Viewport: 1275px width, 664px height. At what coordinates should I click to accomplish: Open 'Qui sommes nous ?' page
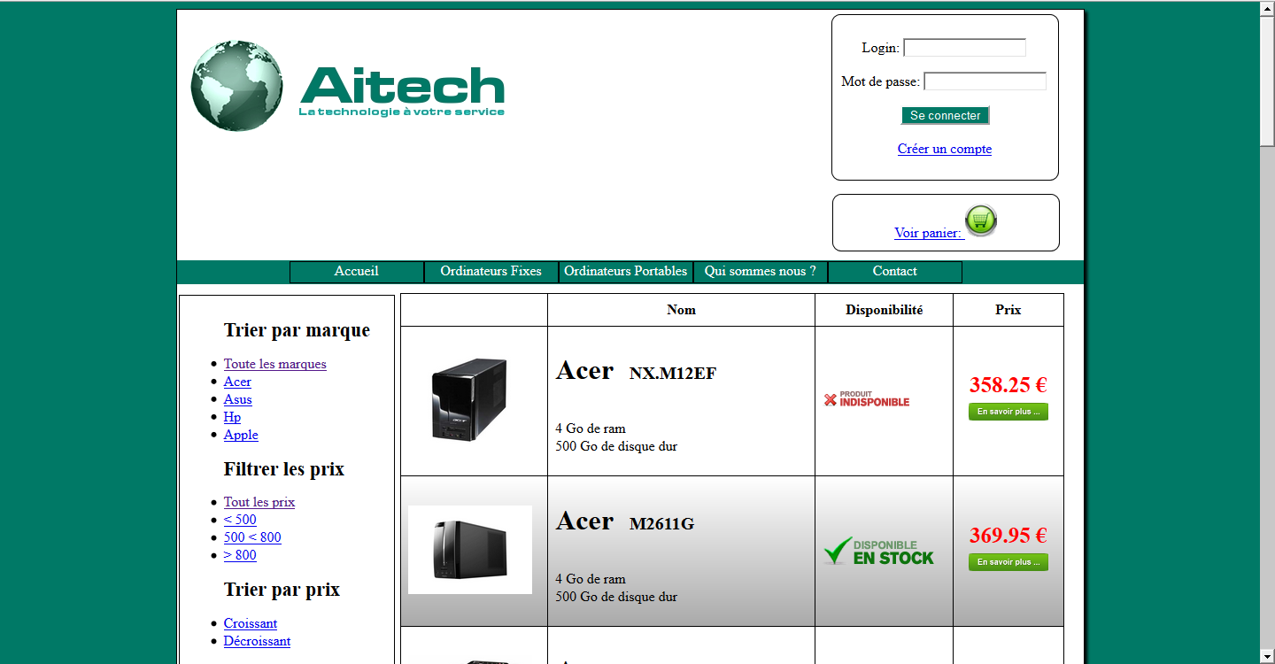(x=761, y=272)
